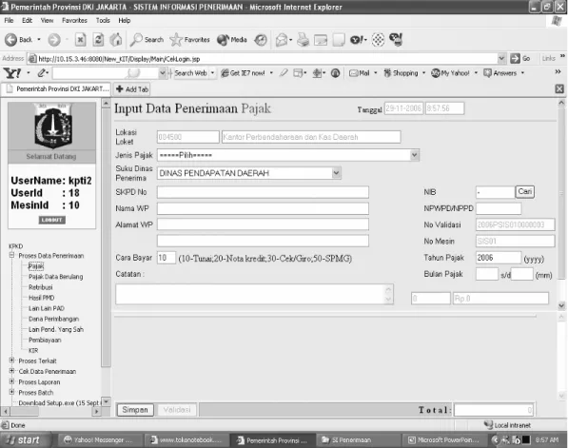Open the Jenis Pajak dropdown
This screenshot has height=448, width=568.
click(415, 155)
